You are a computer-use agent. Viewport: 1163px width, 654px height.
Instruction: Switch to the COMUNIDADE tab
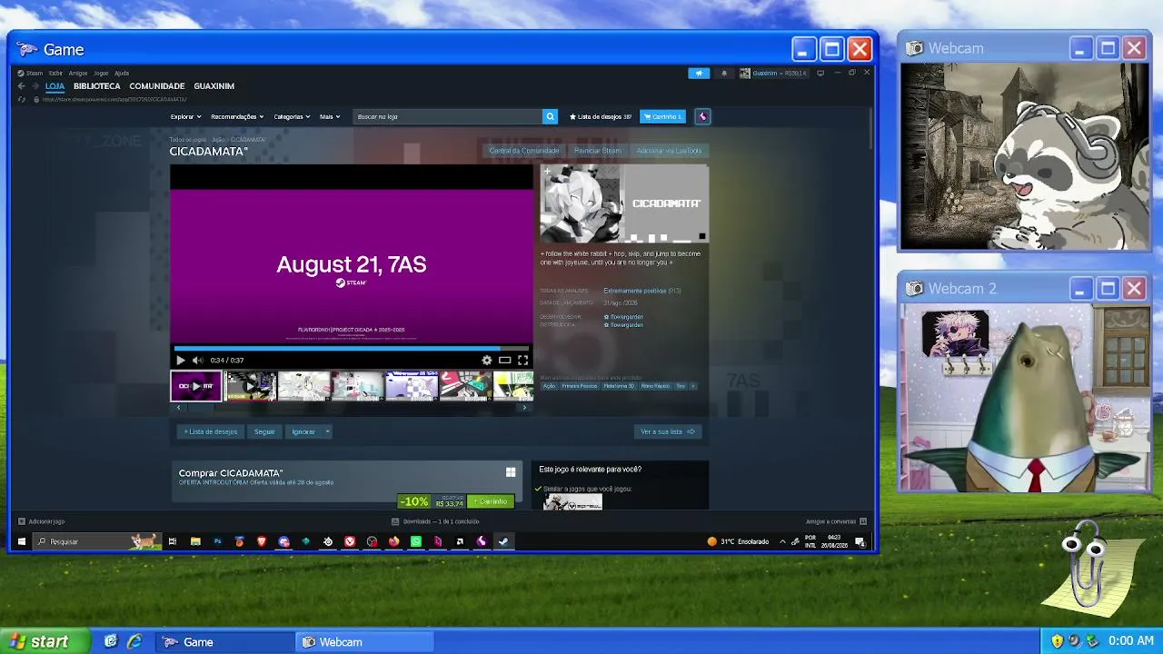[157, 86]
